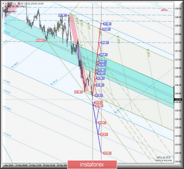The width and height of the screenshot is (184, 169).
Task: Click the LWL 38.2 line label
Action: (x=6, y=81)
